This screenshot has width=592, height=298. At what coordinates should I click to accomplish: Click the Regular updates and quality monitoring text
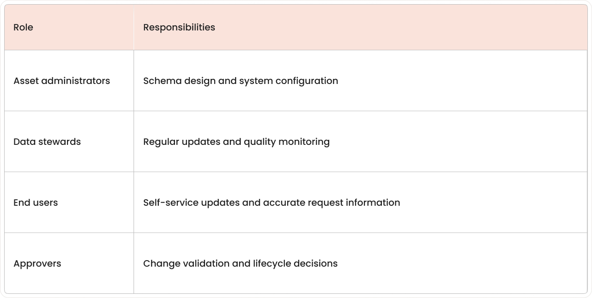(x=236, y=142)
